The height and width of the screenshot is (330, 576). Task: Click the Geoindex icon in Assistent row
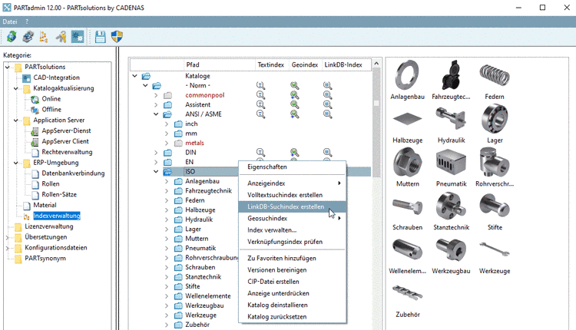(294, 104)
